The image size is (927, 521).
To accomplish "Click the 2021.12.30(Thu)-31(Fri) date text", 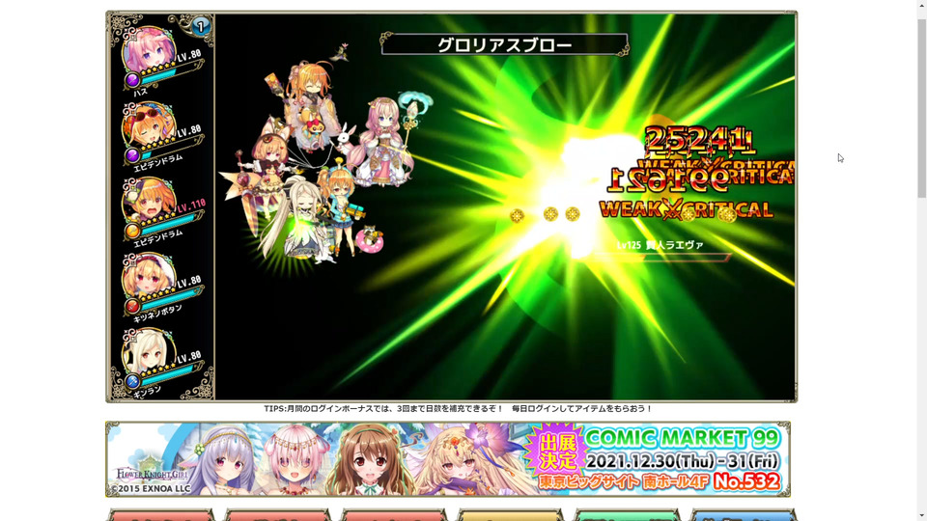I will click(x=683, y=461).
